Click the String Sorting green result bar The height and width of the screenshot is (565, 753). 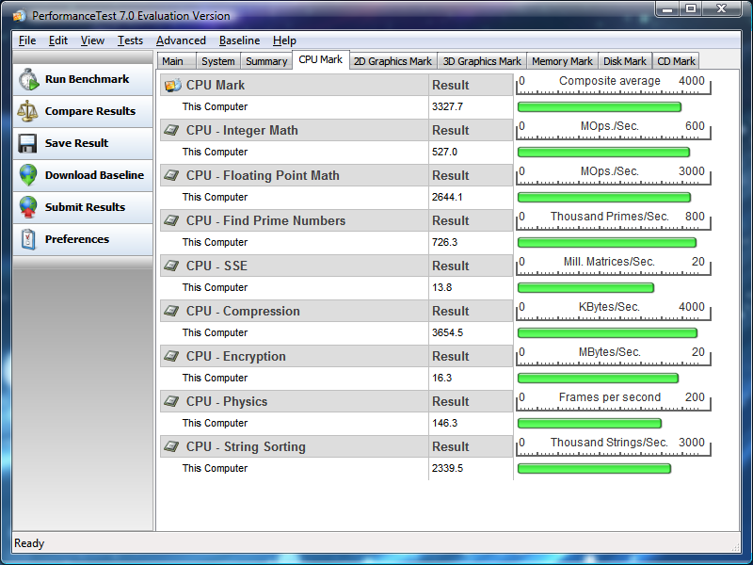click(594, 468)
